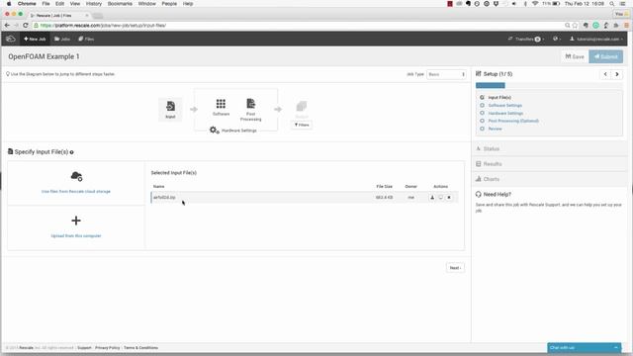
Task: Click the plus upload icon
Action: point(76,221)
